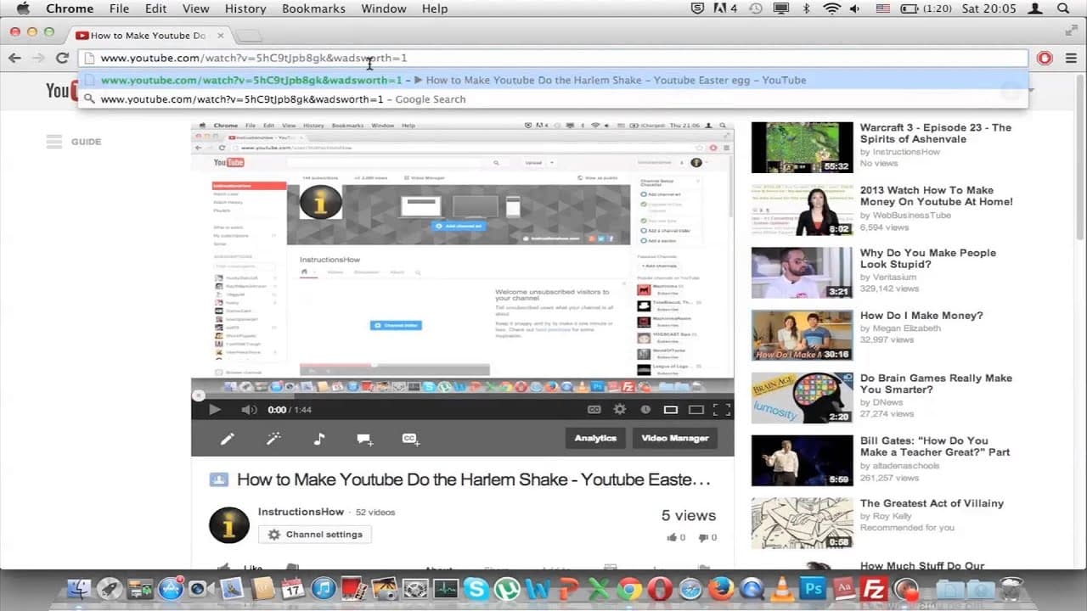Image resolution: width=1087 pixels, height=611 pixels.
Task: Click the Bluetooth menu bar icon
Action: pos(806,8)
